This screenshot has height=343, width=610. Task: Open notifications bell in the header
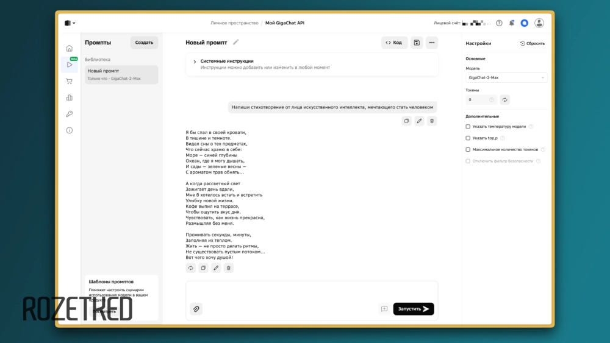(x=512, y=23)
